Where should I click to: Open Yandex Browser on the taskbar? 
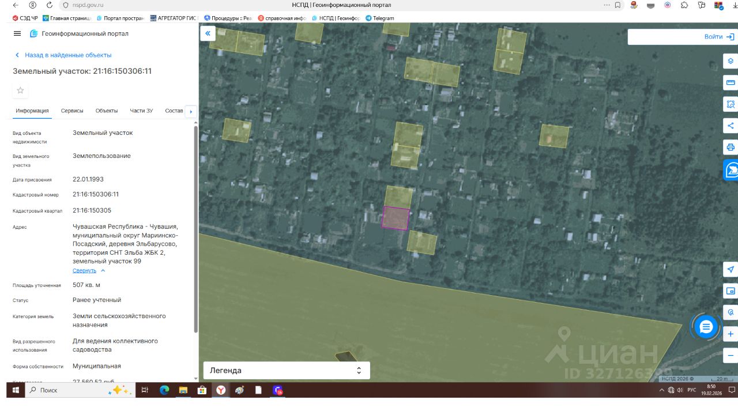click(221, 390)
